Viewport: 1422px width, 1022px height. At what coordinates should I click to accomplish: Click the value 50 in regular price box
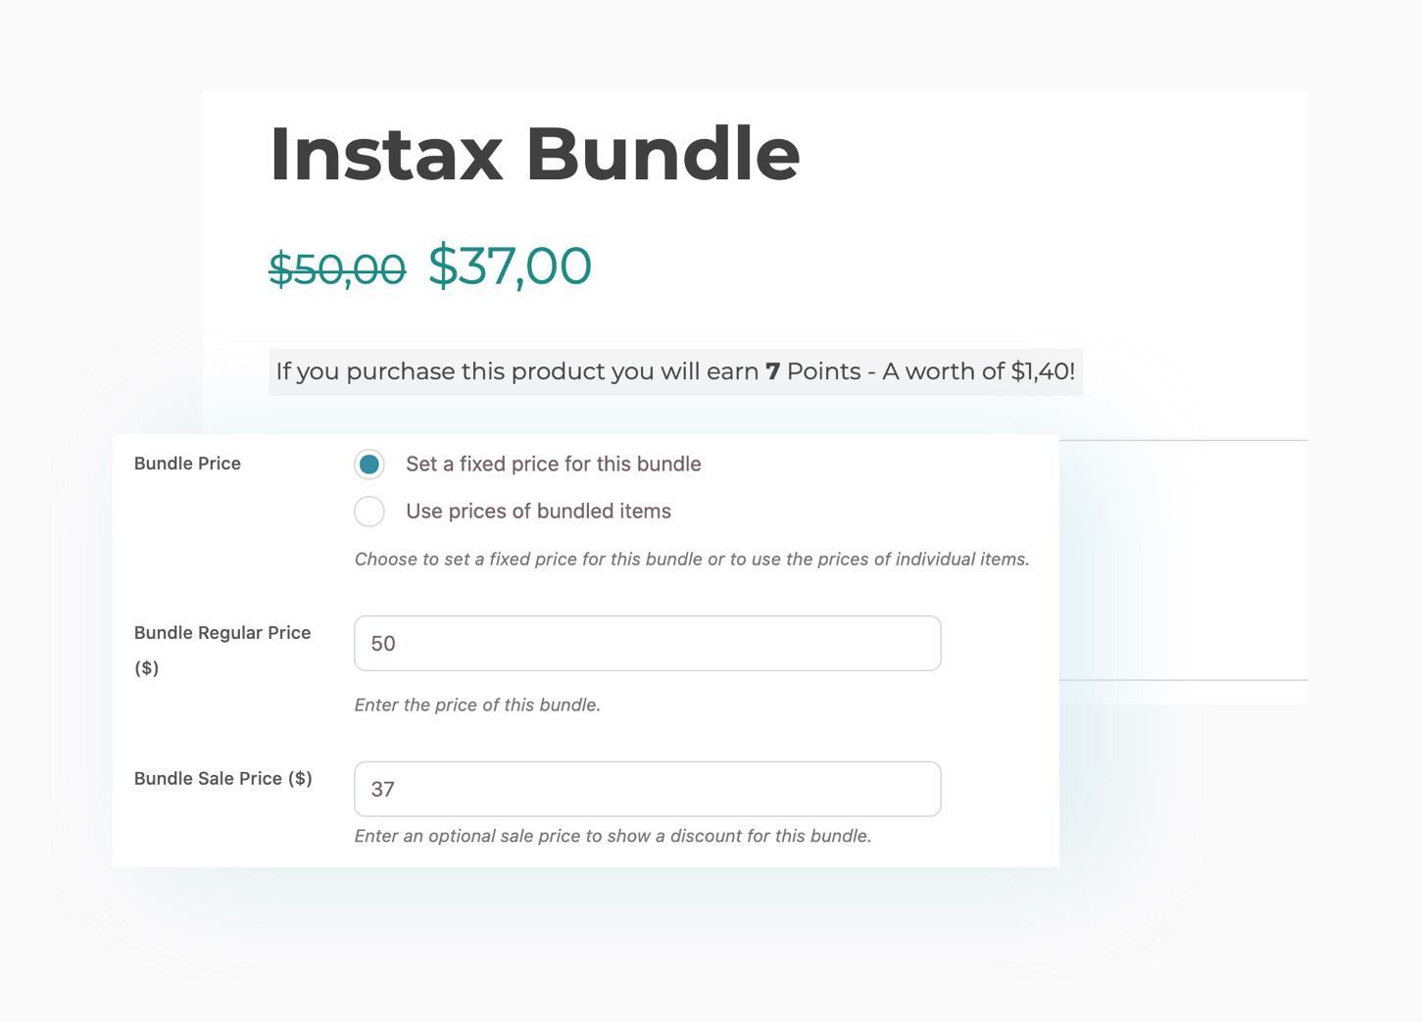(x=383, y=644)
